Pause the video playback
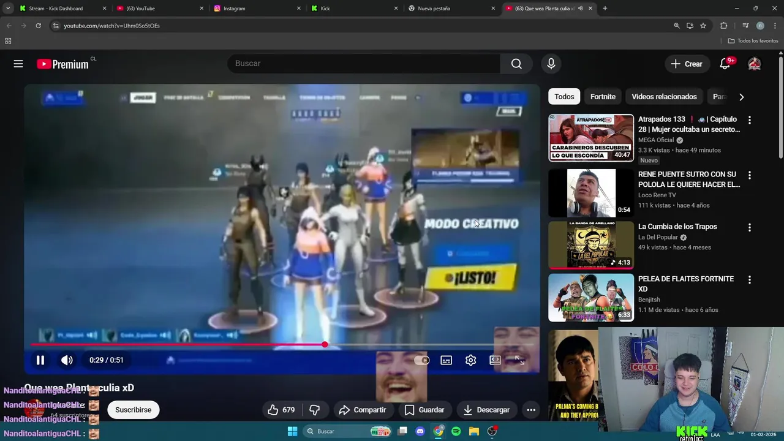 click(x=40, y=360)
